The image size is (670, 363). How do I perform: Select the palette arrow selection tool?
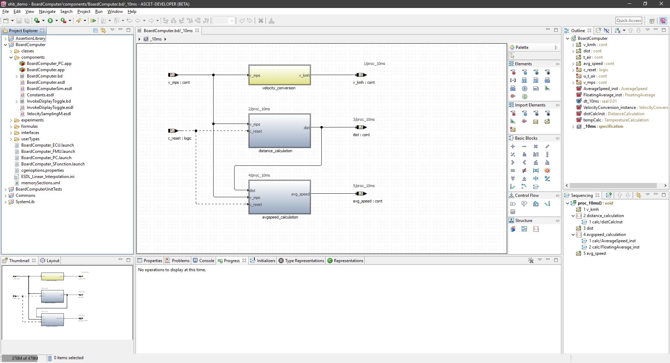pos(512,56)
